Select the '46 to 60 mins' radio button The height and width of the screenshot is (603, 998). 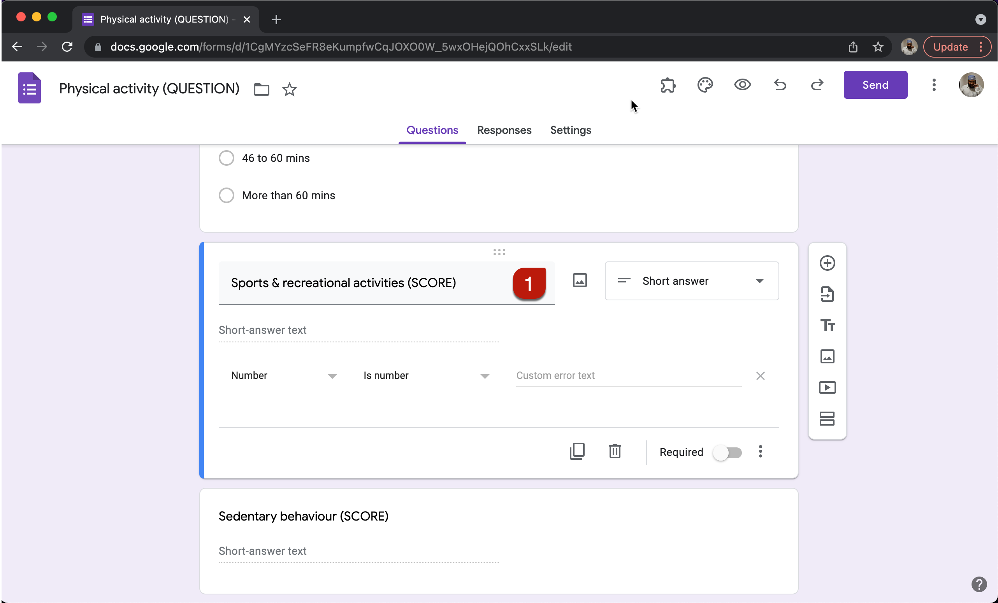227,158
